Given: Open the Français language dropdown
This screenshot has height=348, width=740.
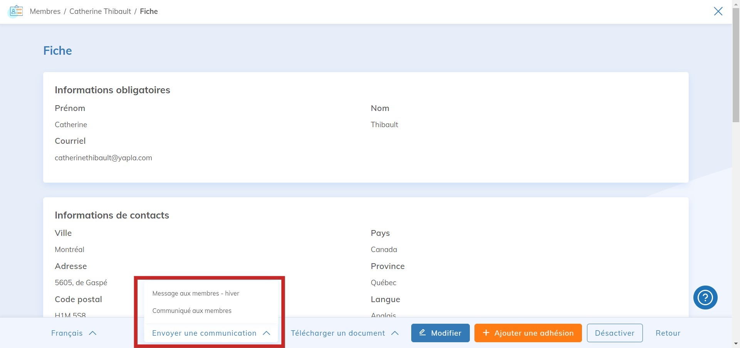Looking at the screenshot, I should coord(74,333).
